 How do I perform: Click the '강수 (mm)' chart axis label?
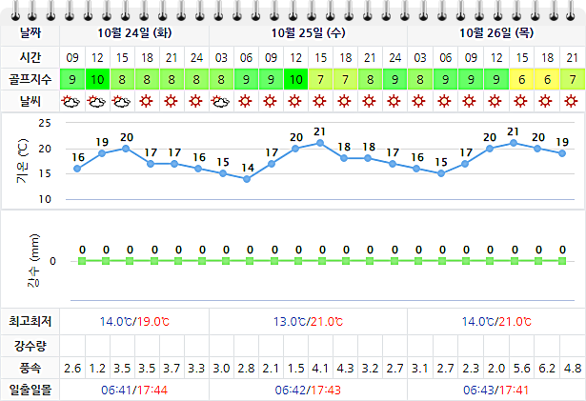(x=33, y=260)
